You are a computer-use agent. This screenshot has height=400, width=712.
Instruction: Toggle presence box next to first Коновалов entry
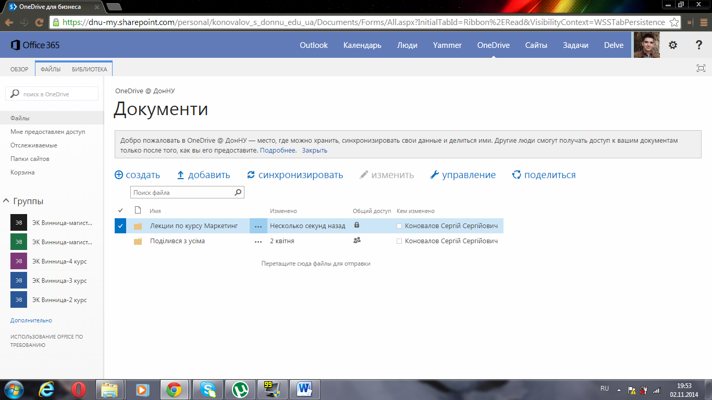click(399, 226)
